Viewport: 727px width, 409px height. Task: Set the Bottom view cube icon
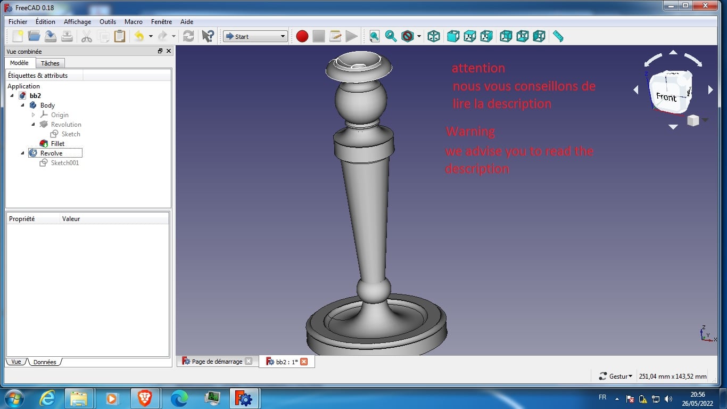tap(523, 36)
